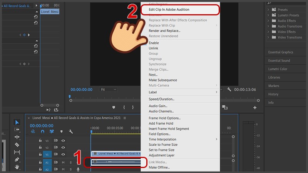Click the blue timeline timecode 00:00:00:00
This screenshot has height=173, width=308.
[x=42, y=126]
